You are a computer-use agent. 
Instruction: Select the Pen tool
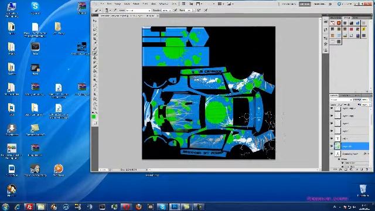[95, 86]
